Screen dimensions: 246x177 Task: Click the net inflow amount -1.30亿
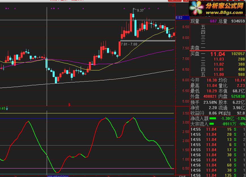(x=227, y=118)
